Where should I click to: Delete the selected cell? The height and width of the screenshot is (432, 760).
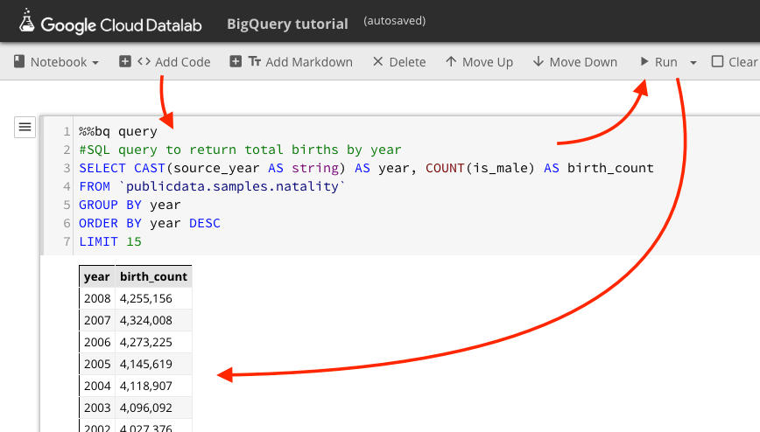coord(399,62)
